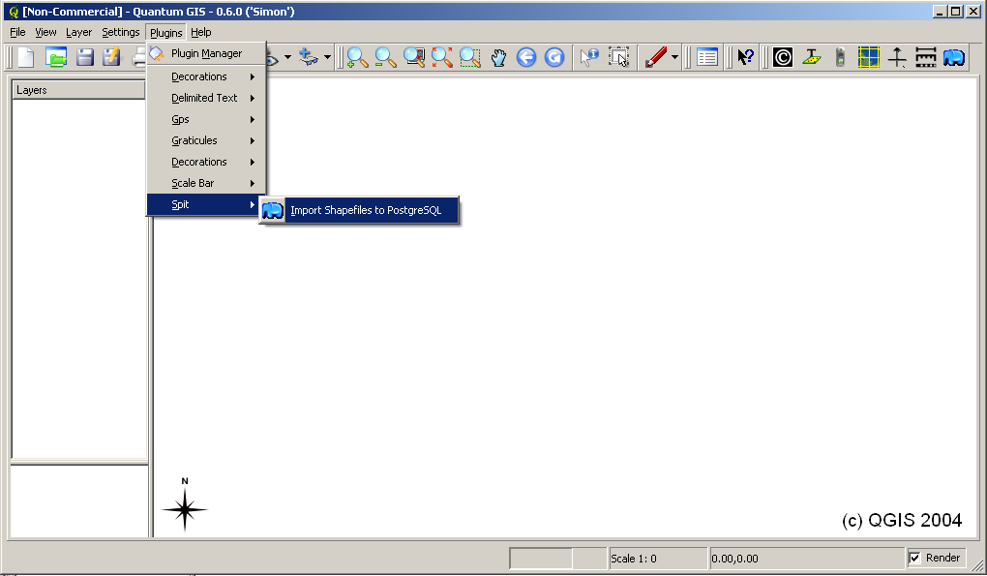Open the View menu
Viewport: 987px width, 576px height.
(x=45, y=32)
